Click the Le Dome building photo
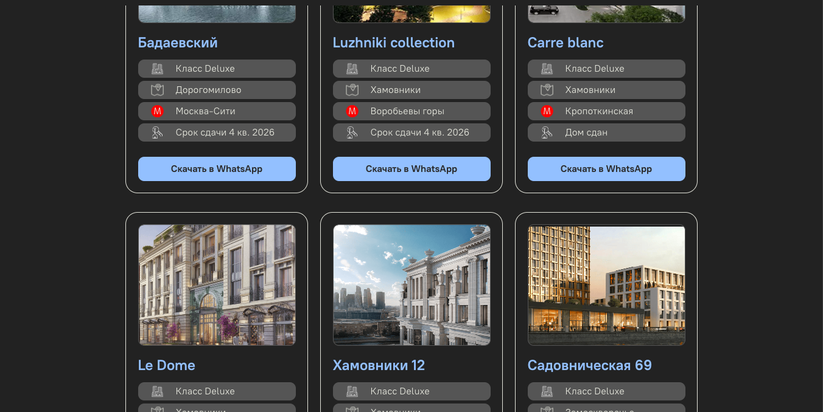Viewport: 823px width, 412px height. pos(217,285)
